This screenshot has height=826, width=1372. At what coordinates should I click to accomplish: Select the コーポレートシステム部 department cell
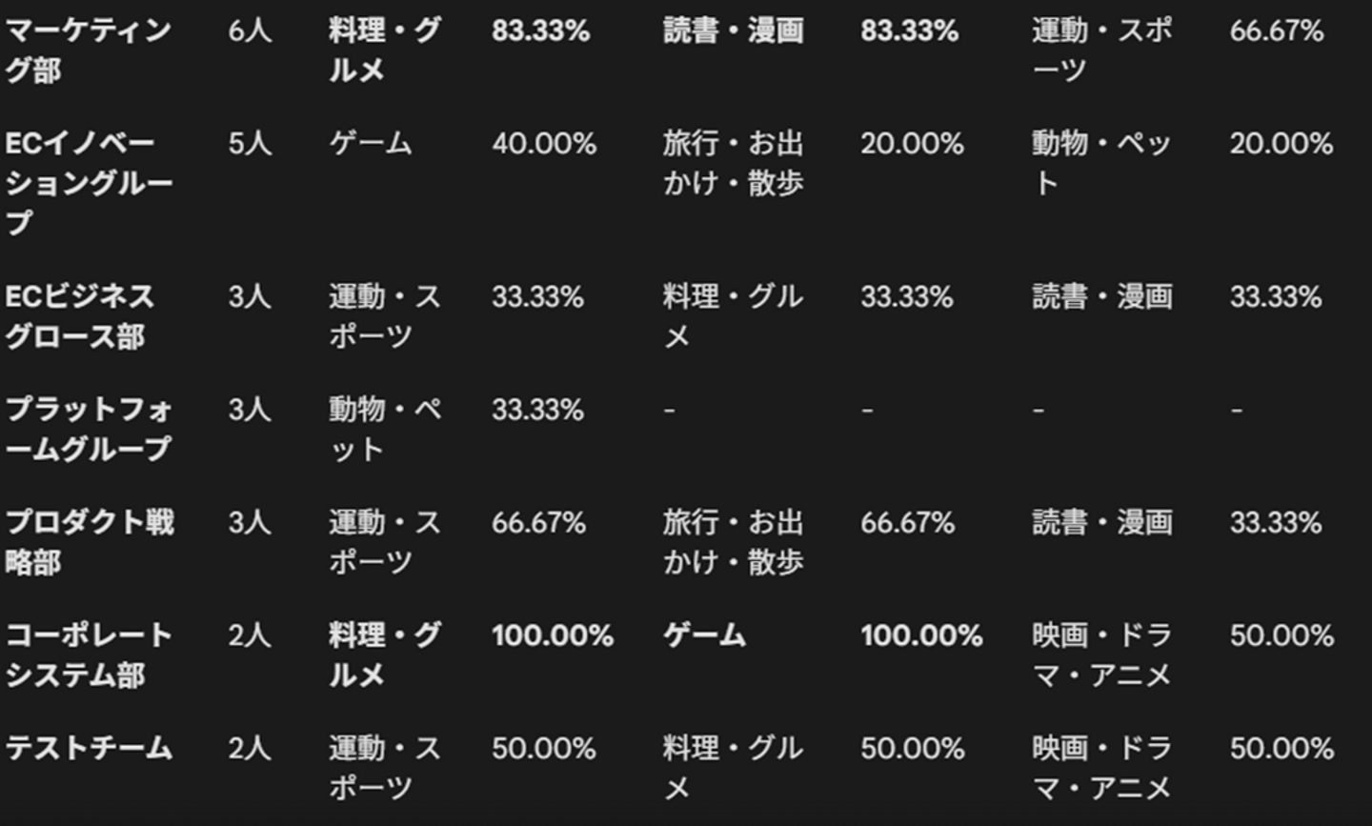(89, 655)
